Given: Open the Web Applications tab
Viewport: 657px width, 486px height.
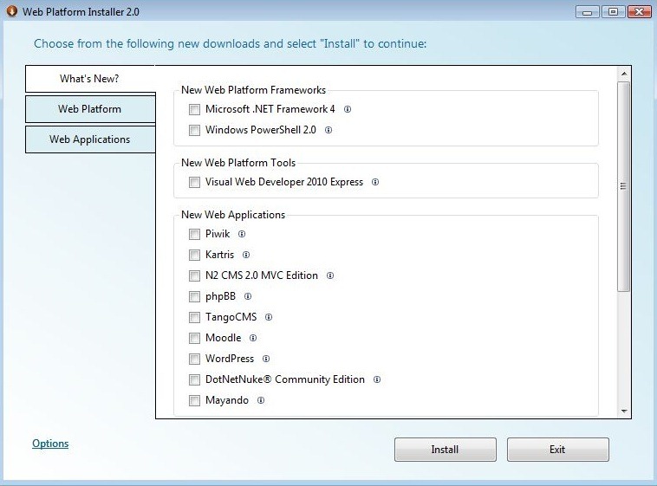Looking at the screenshot, I should (90, 139).
